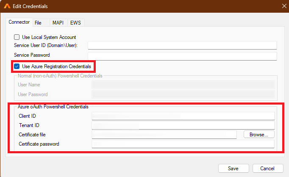Screen dimensions: 289x177
Task: Click the Client ID label
Action: pos(27,116)
